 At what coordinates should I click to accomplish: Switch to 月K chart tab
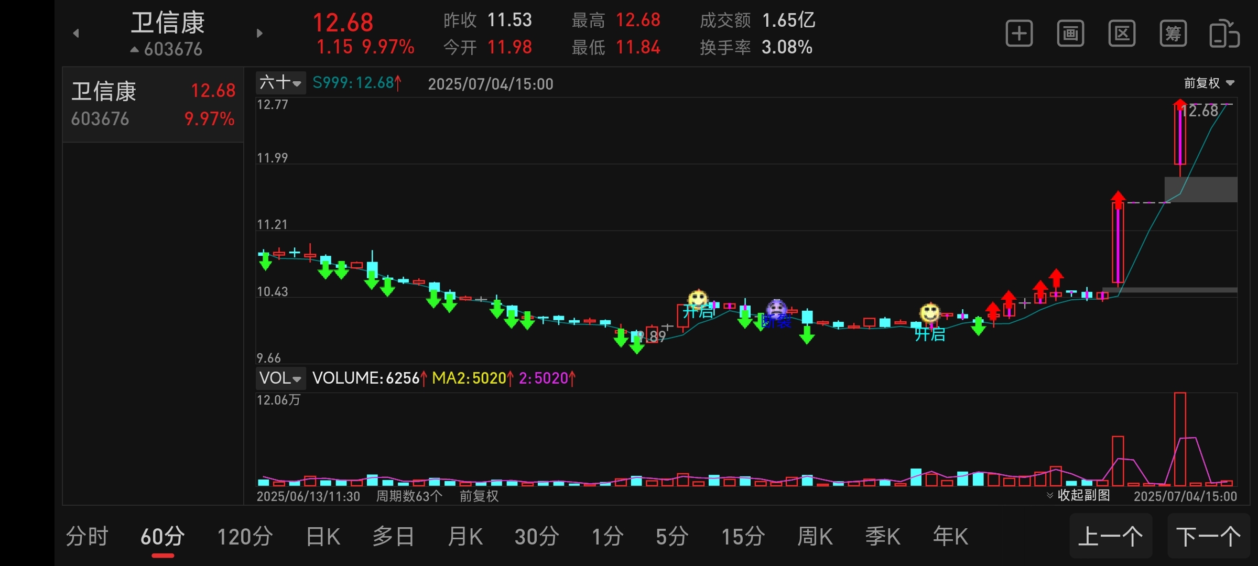pyautogui.click(x=465, y=536)
